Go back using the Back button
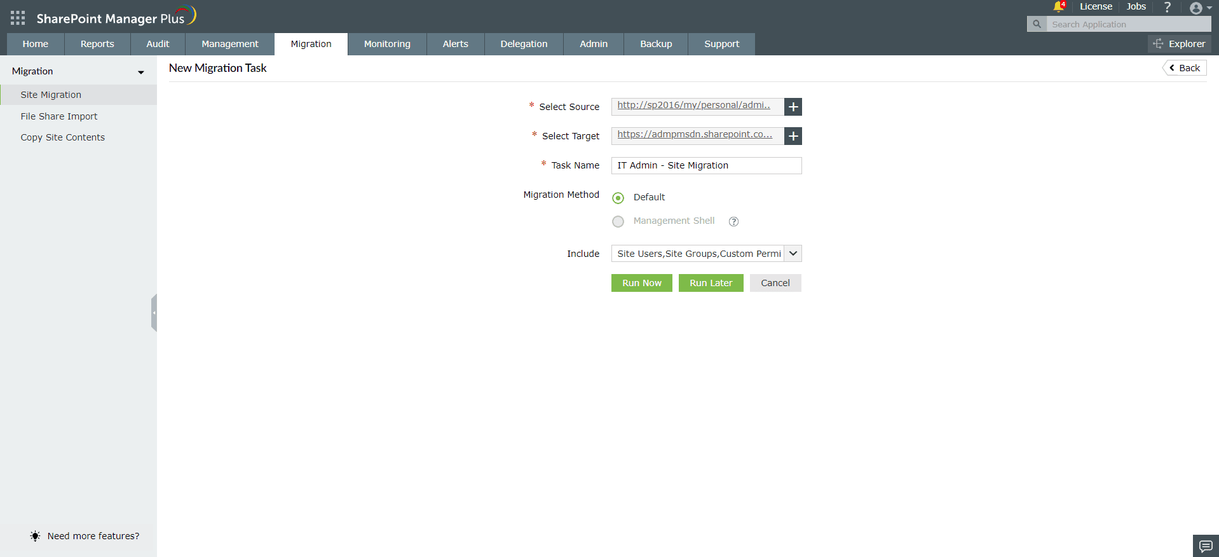1219x557 pixels. [1185, 68]
